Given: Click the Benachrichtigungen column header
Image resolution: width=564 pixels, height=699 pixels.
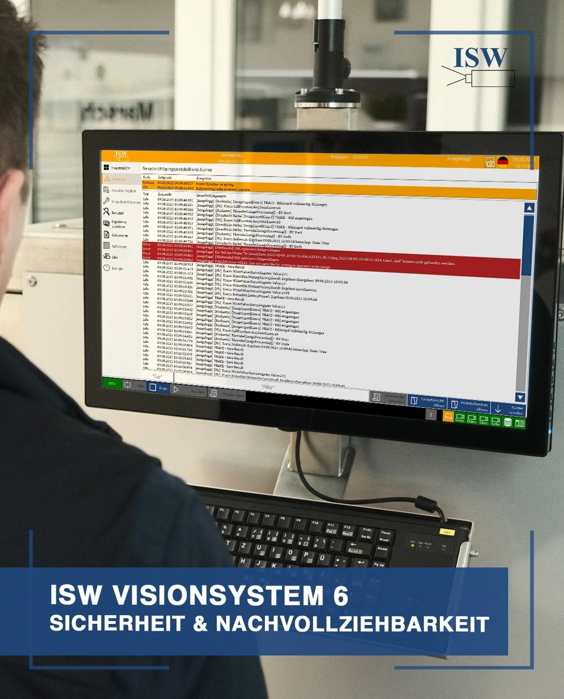Looking at the screenshot, I should [211, 196].
